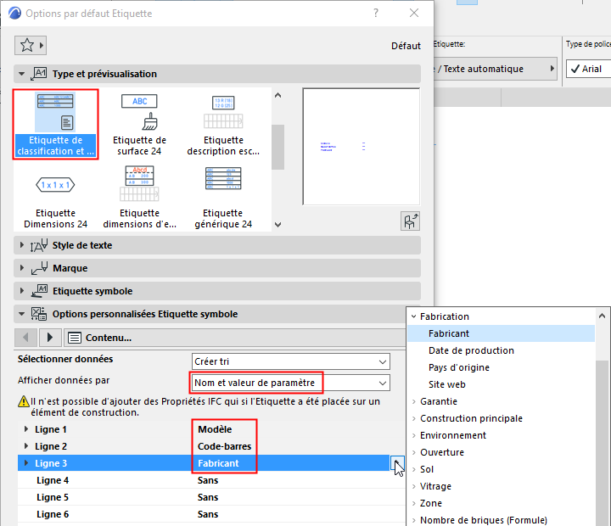Expand Zone group
The width and height of the screenshot is (611, 526).
coord(414,503)
